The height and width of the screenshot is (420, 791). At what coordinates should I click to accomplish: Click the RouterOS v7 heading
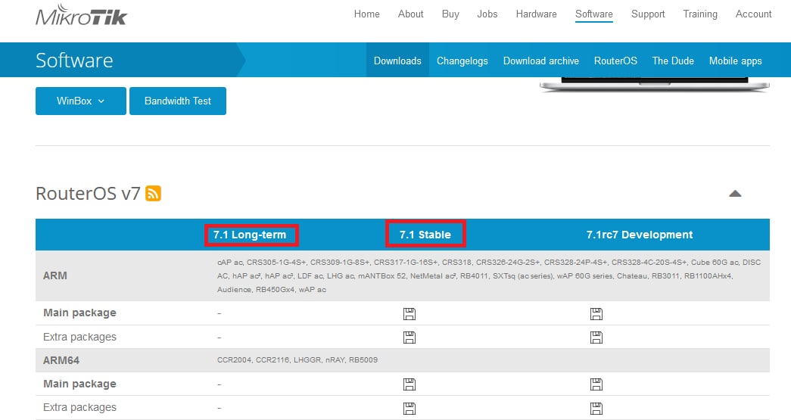click(x=88, y=194)
